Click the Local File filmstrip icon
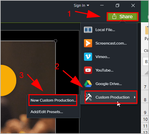This screenshot has height=134, width=149. point(88,30)
